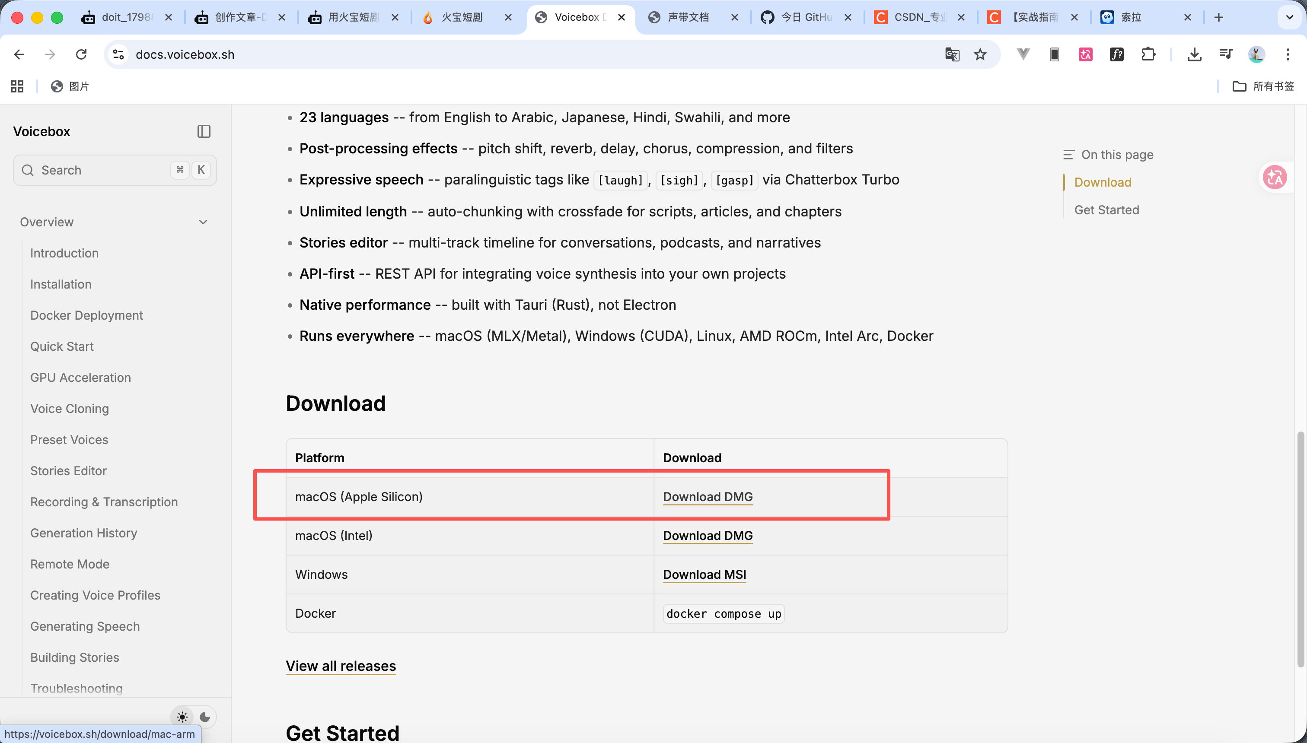
Task: Open Voice Cloning in sidebar
Action: click(x=70, y=409)
